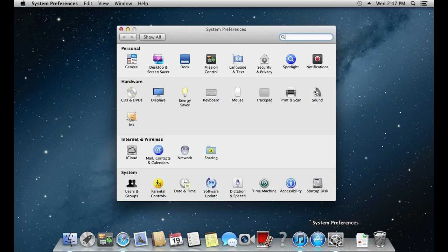
Task: Close the System Preferences window
Action: point(121,29)
